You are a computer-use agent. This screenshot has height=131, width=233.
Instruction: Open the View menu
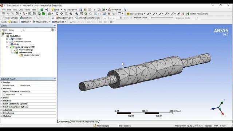15,10
